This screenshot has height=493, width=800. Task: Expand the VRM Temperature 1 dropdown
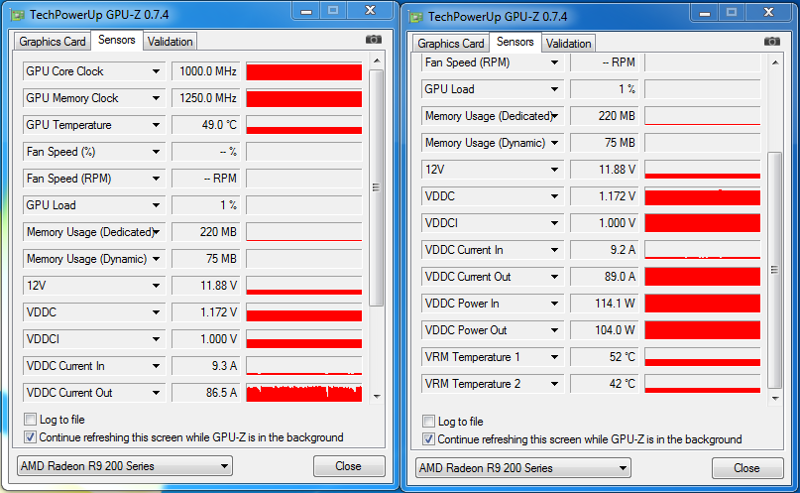click(x=554, y=357)
